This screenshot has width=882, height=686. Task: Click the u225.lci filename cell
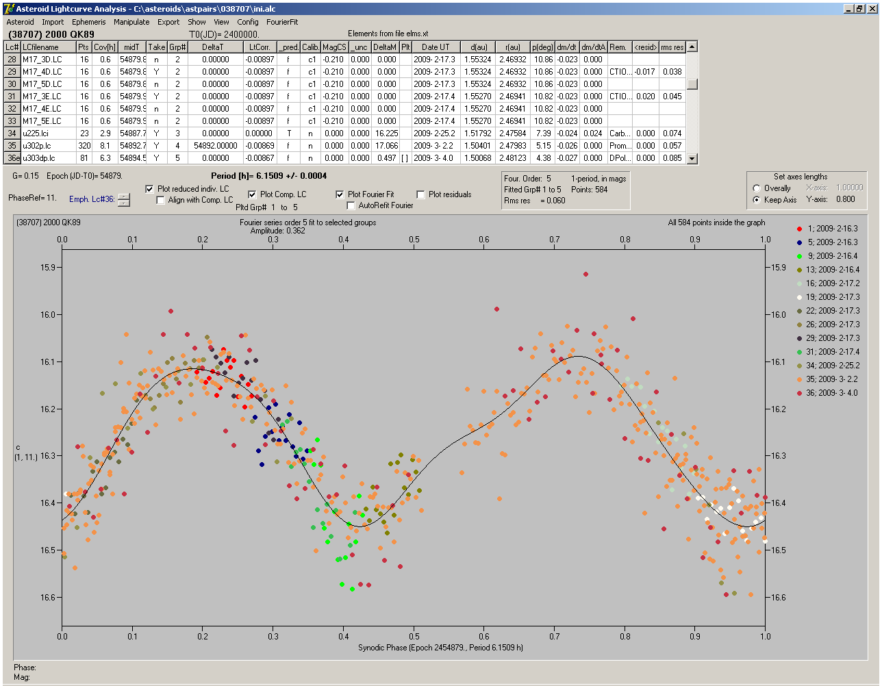[48, 134]
